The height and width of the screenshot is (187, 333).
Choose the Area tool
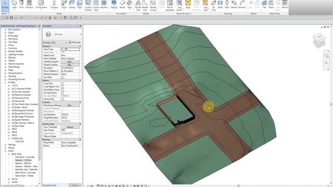pyautogui.click(x=188, y=5)
